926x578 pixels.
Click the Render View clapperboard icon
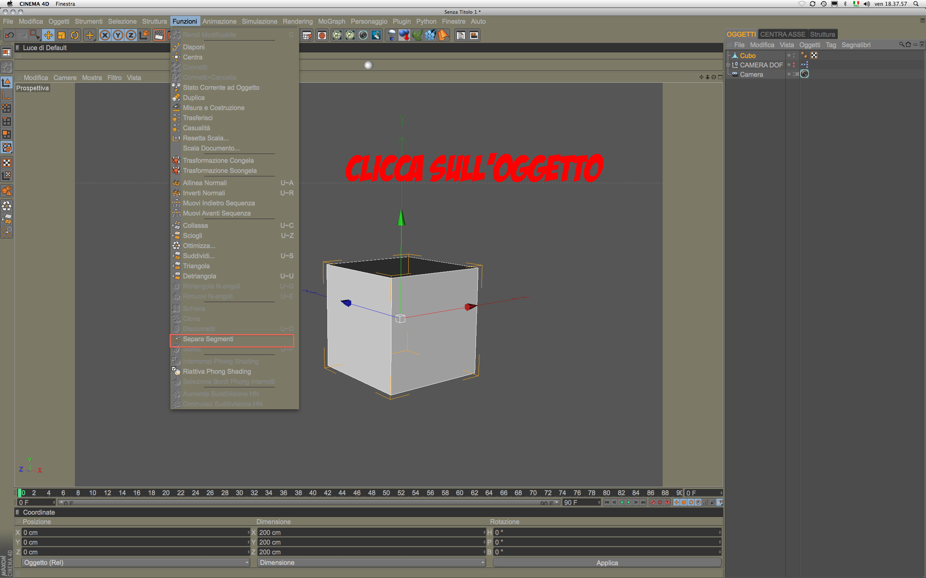(159, 35)
